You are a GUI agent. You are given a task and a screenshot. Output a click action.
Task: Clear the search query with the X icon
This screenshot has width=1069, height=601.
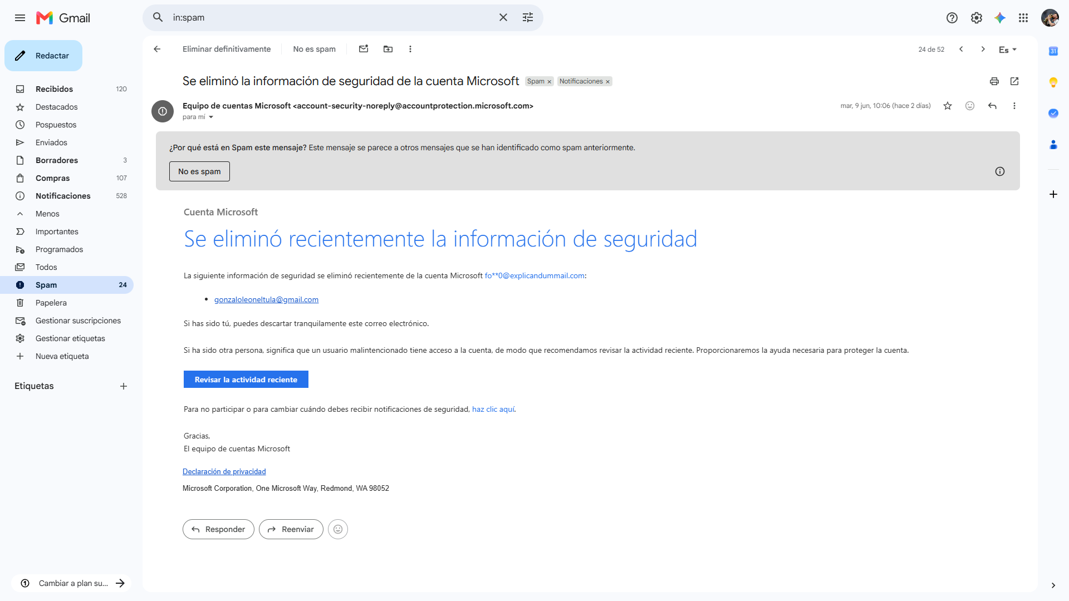pos(503,18)
